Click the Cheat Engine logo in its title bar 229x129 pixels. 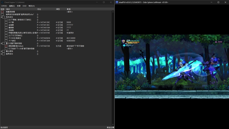[x=2, y=2]
